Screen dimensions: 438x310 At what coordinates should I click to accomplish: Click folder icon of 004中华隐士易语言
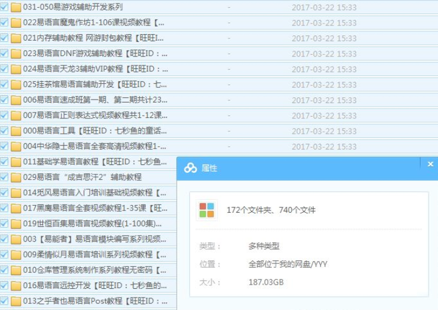point(16,147)
